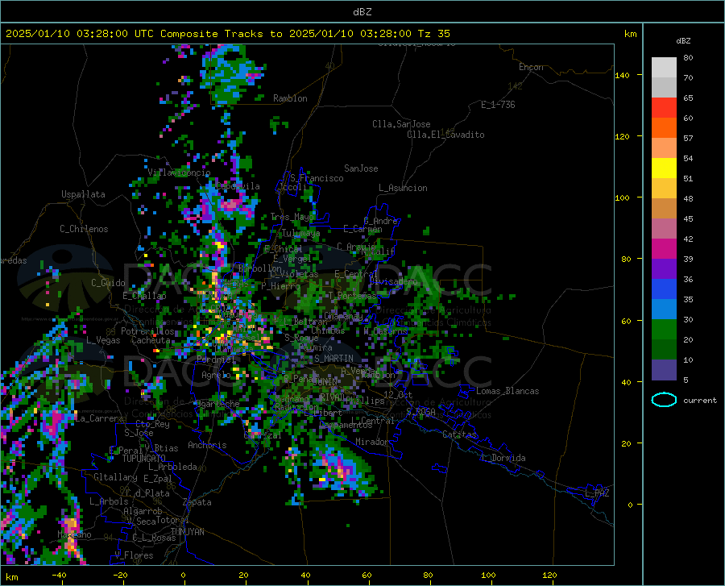This screenshot has height=586, width=725.
Task: Click the 'Mirador' map label
Action: [372, 442]
